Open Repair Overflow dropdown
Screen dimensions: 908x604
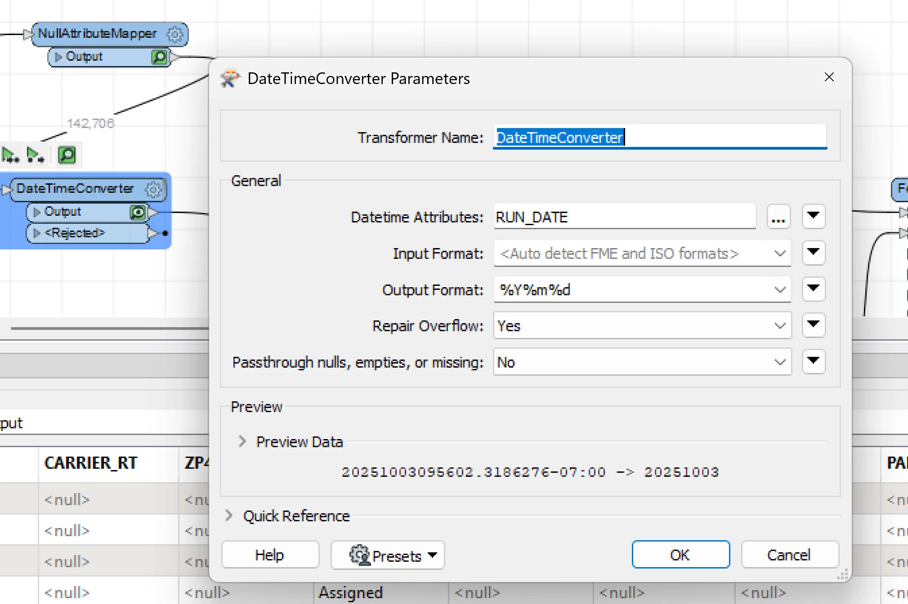click(780, 326)
